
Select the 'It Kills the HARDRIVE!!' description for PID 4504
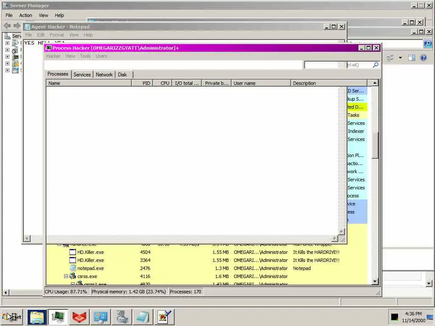316,252
